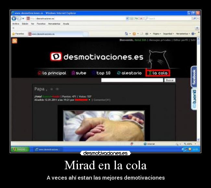Click the scrollbar down arrow
The height and width of the screenshot is (188, 211).
pos(198,139)
